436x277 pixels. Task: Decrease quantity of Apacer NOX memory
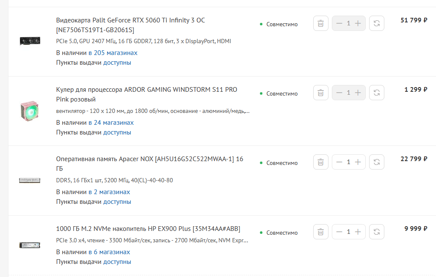point(339,162)
